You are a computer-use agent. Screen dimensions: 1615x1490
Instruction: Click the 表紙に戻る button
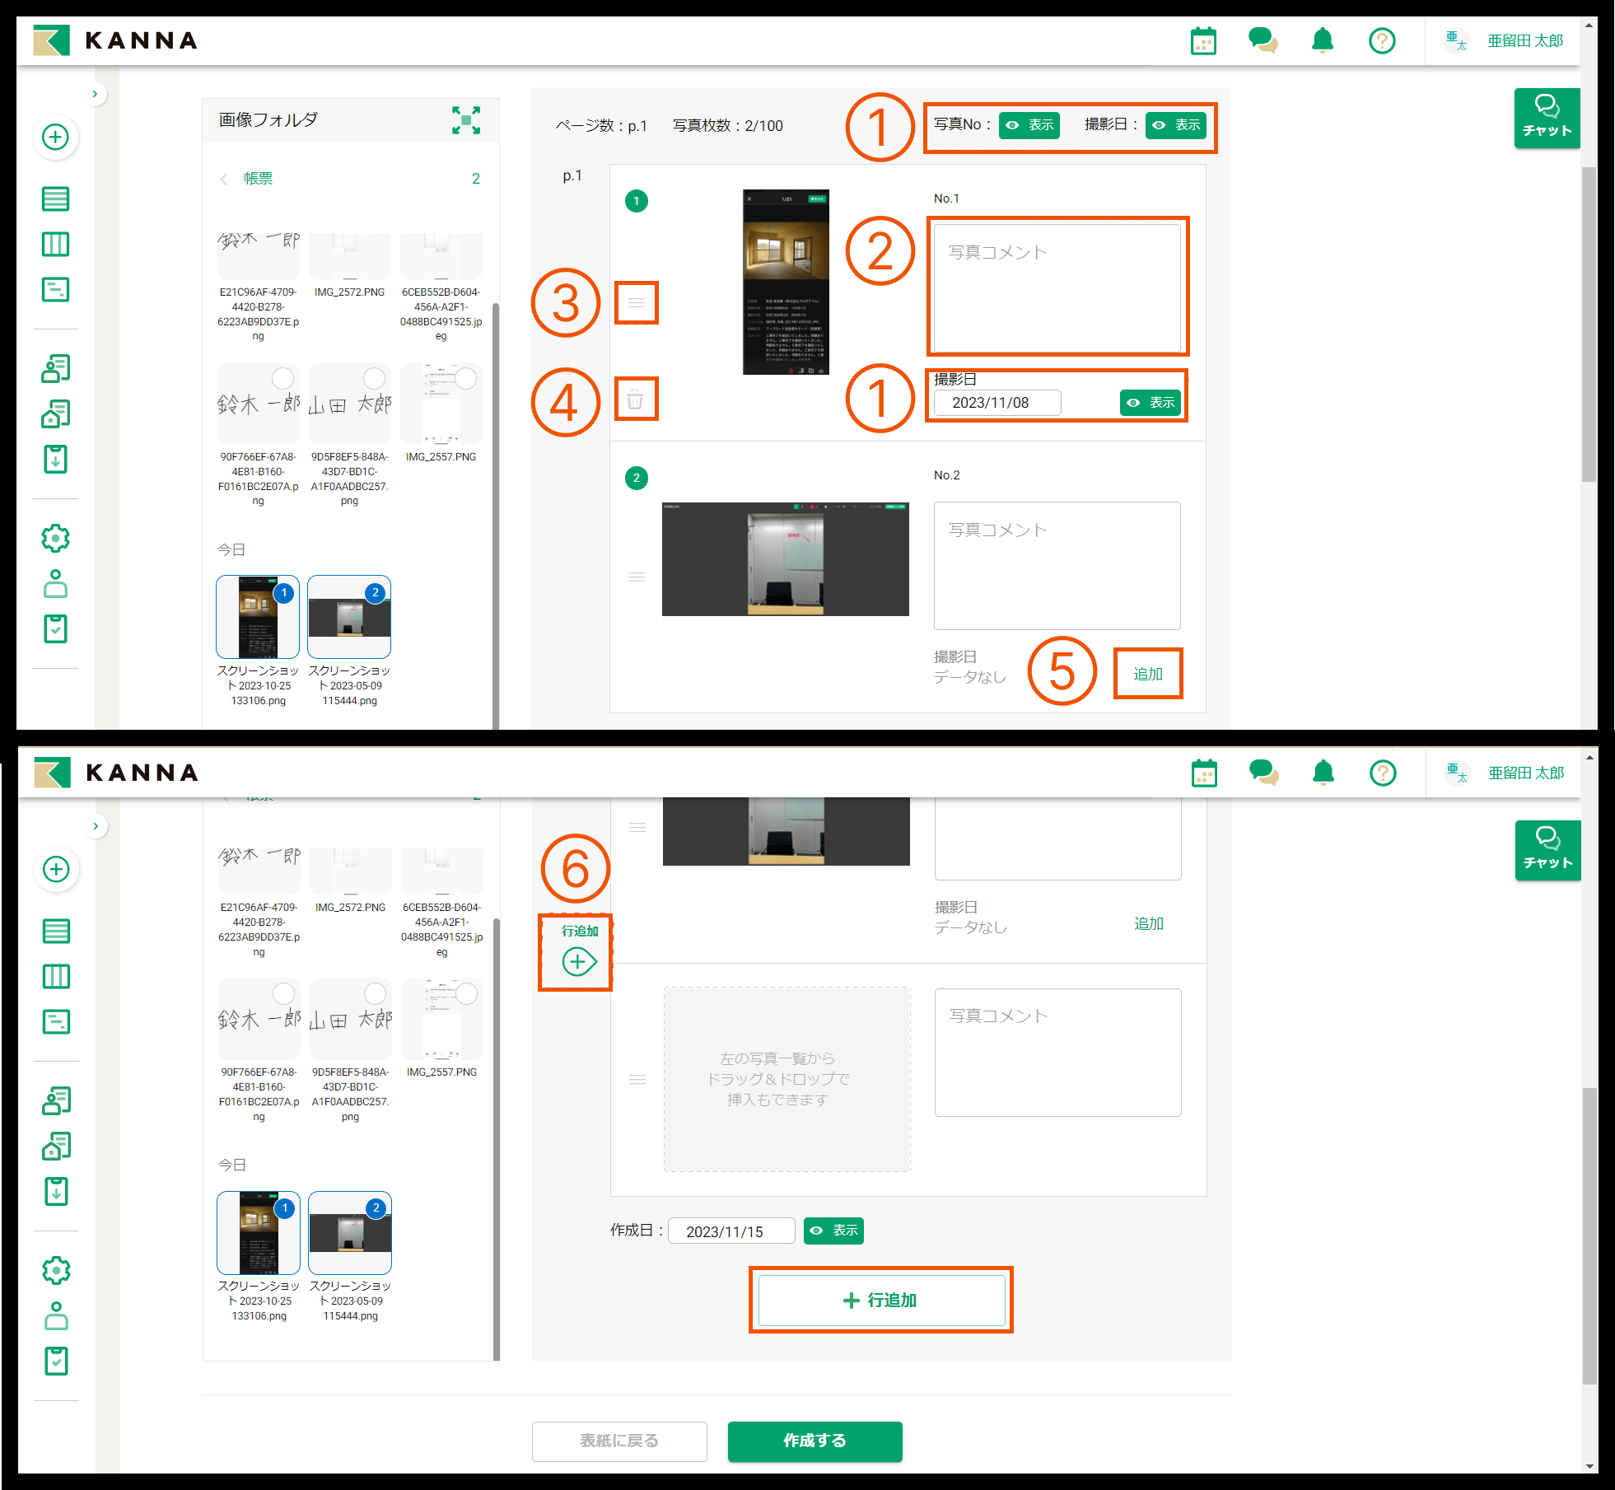pyautogui.click(x=619, y=1441)
